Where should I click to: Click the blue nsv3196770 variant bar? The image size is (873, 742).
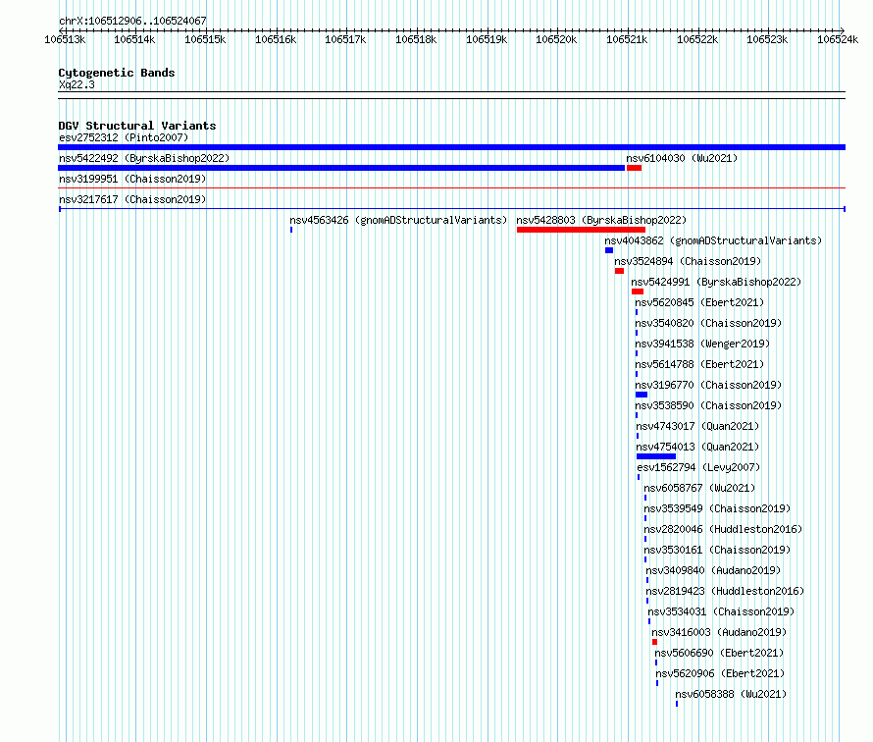[x=642, y=395]
